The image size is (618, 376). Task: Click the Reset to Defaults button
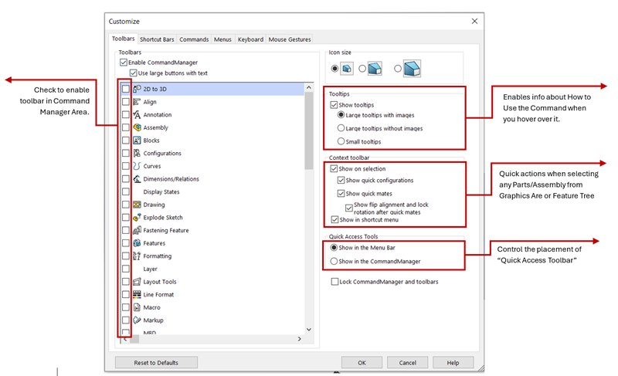pos(156,362)
